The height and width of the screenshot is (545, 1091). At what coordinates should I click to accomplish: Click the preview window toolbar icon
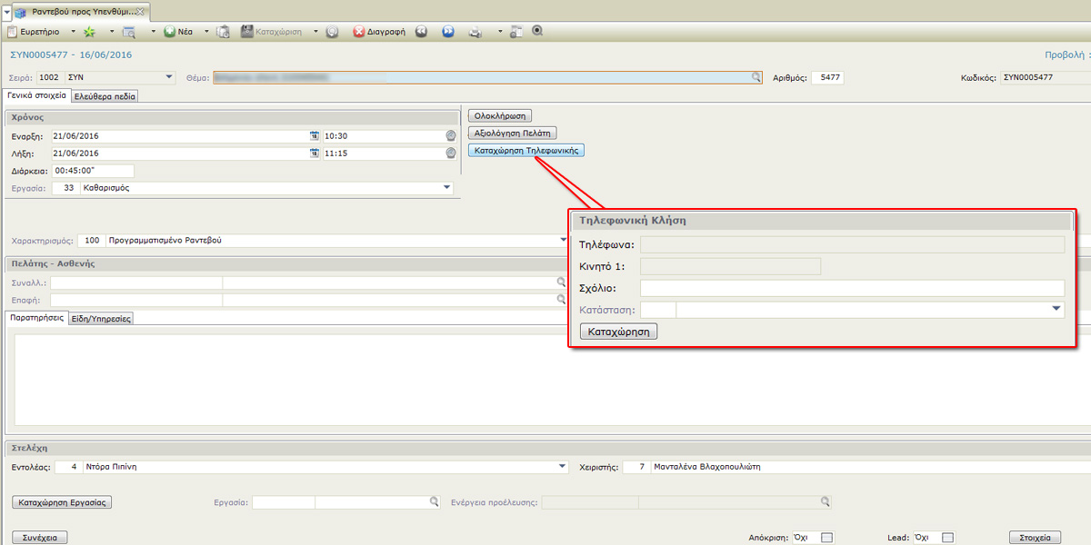[129, 32]
